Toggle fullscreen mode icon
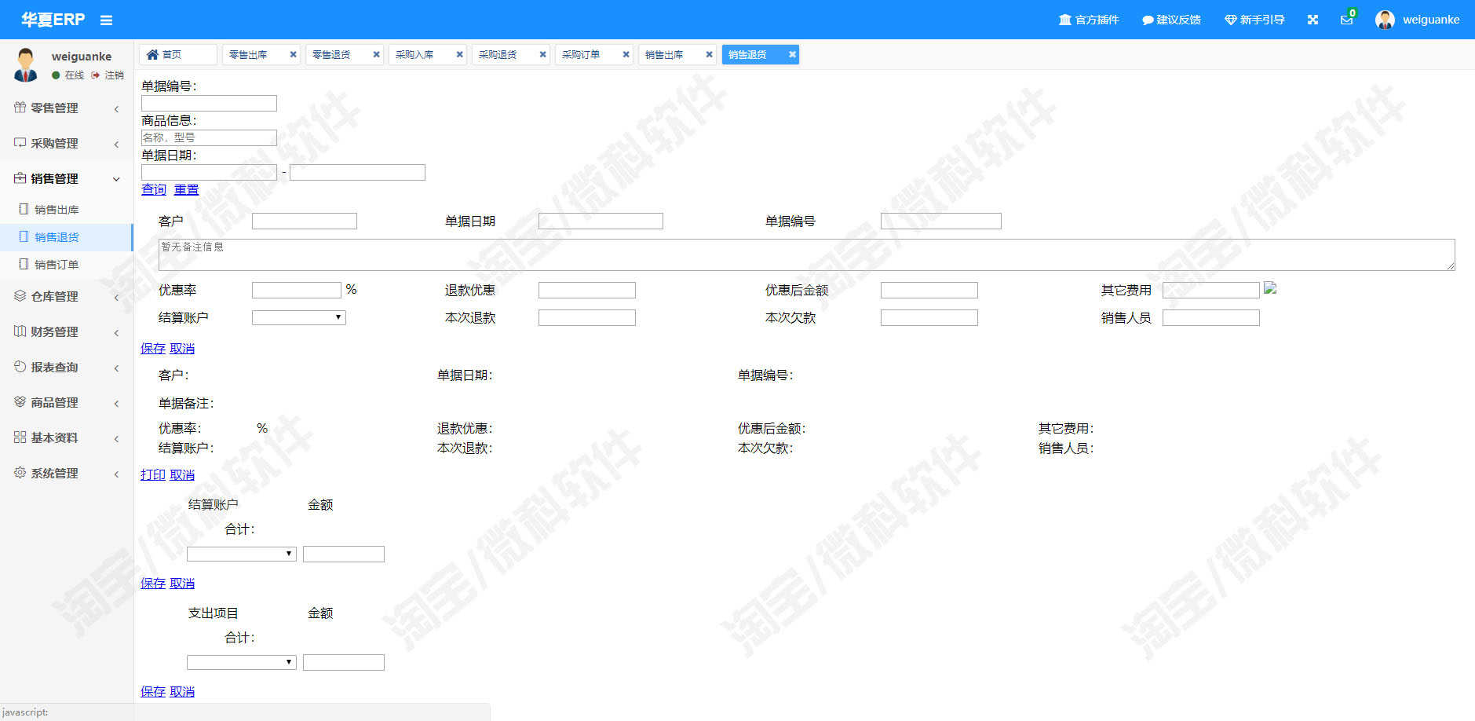Screen dimensions: 1475x721 click(x=1313, y=20)
